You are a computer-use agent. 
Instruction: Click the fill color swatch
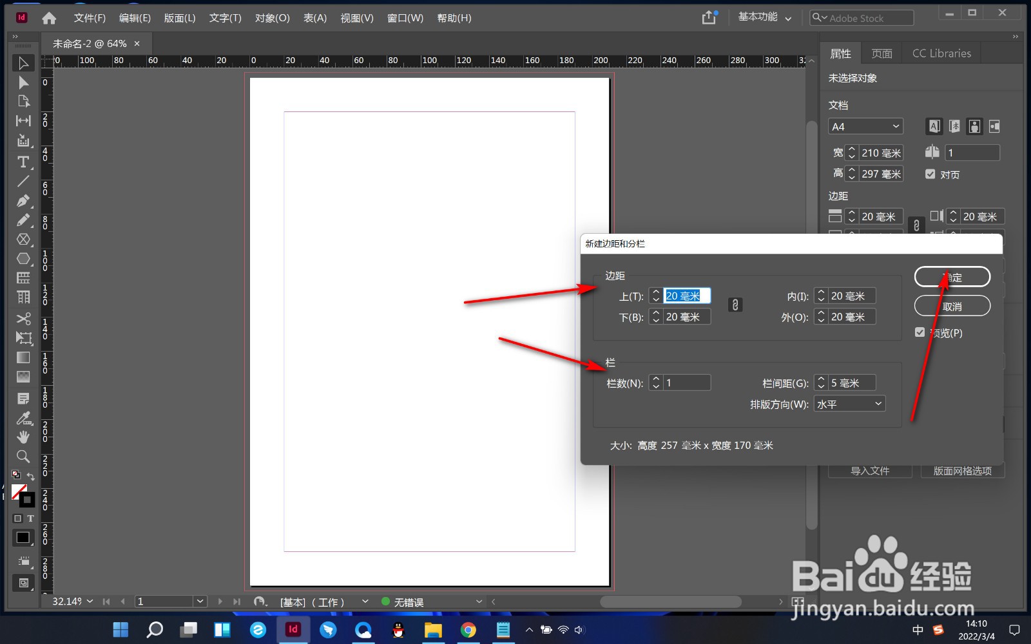tap(19, 491)
